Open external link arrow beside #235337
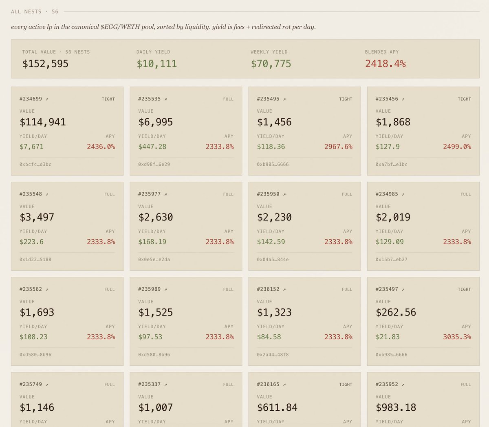489x427 pixels. coord(165,385)
